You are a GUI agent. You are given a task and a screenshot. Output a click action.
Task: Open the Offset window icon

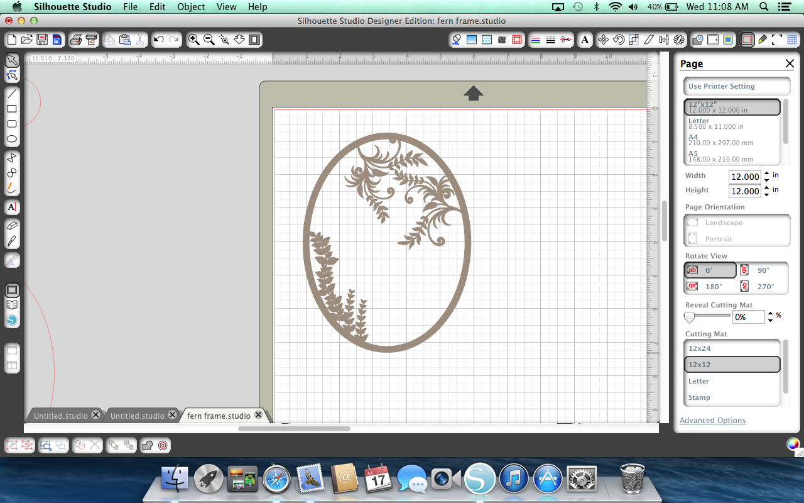(163, 445)
